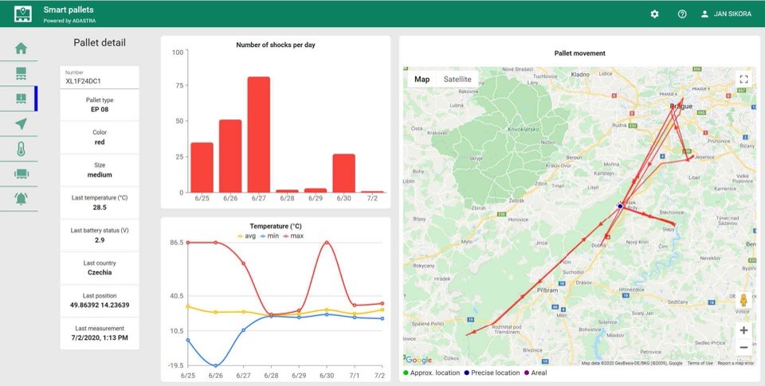Click the 6/30 max temperature peak point
Image resolution: width=765 pixels, height=386 pixels.
tap(327, 242)
